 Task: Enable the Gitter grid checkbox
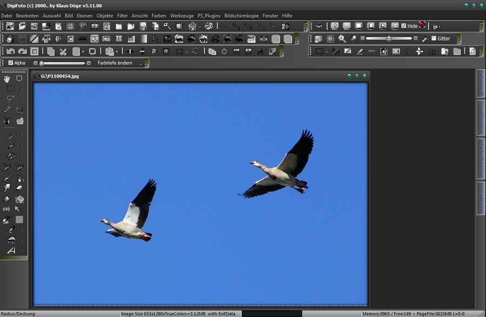(x=434, y=39)
